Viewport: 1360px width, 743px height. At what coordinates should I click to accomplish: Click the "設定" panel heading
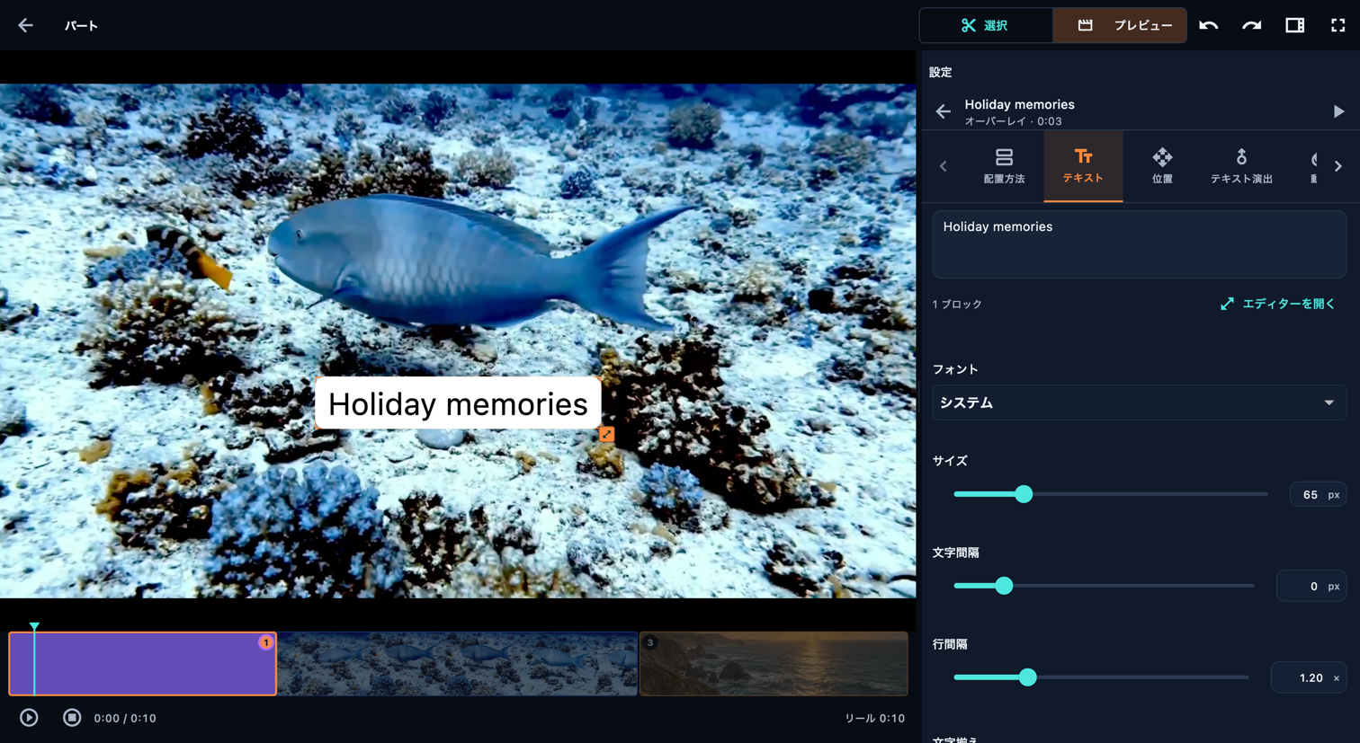pyautogui.click(x=940, y=72)
